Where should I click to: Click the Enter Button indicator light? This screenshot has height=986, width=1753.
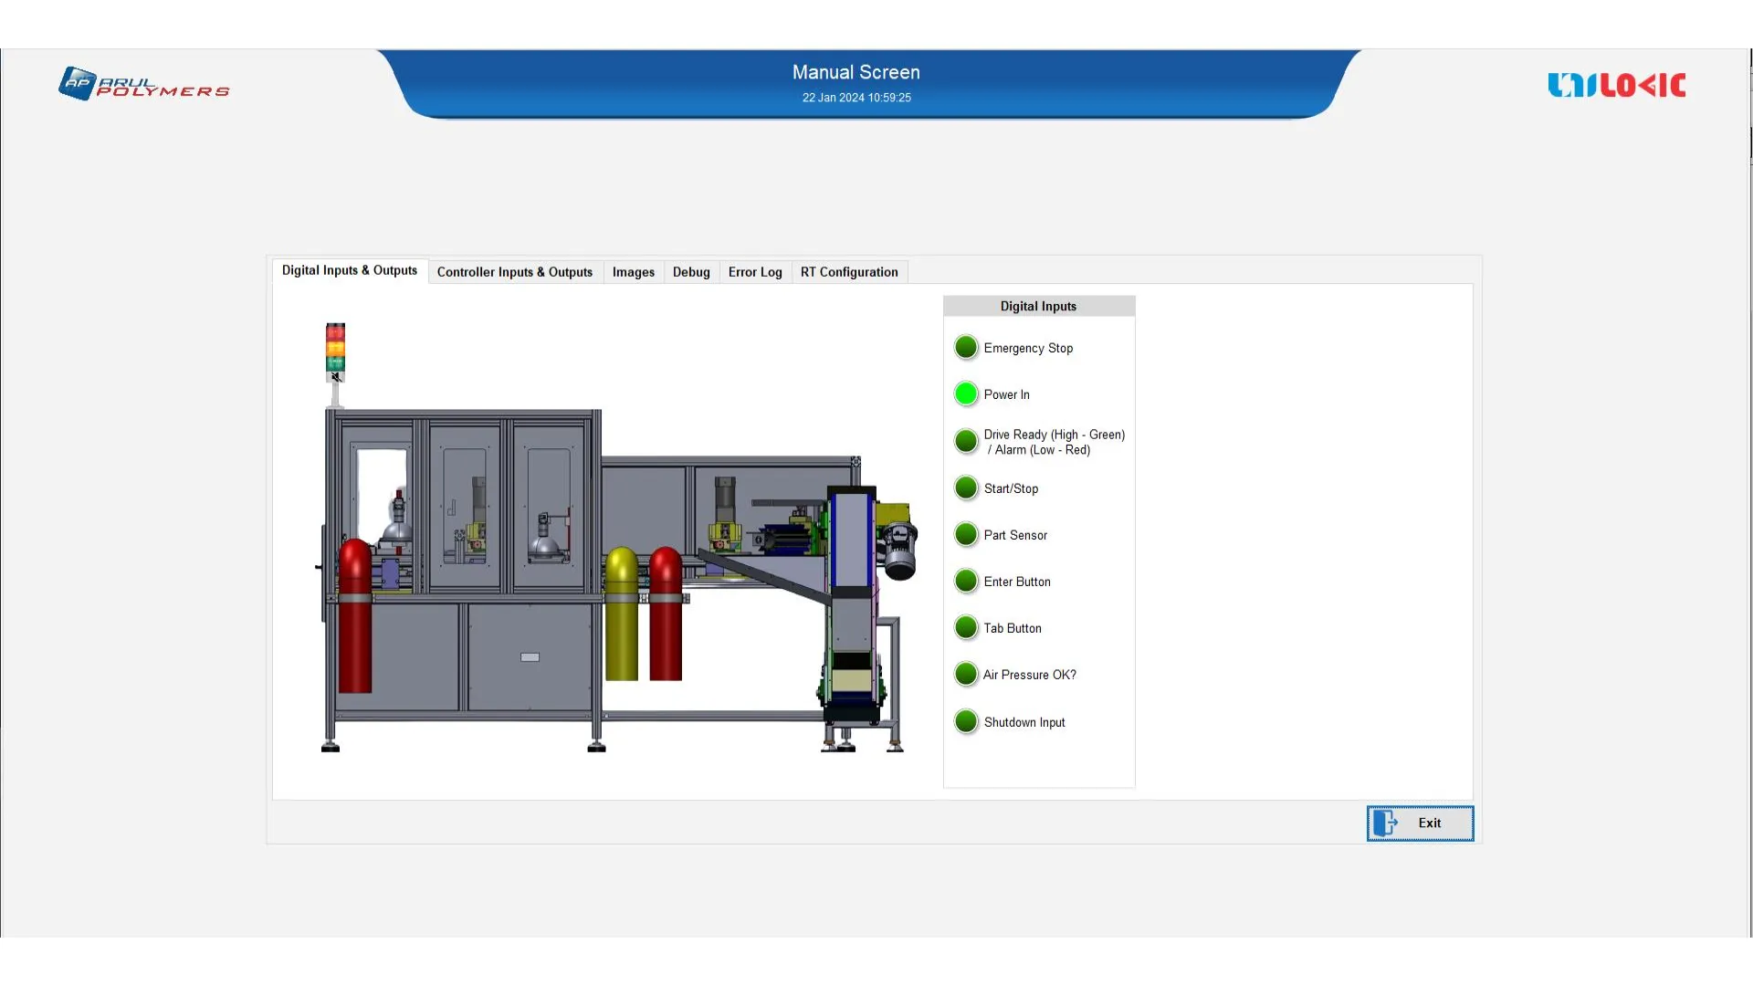[966, 582]
